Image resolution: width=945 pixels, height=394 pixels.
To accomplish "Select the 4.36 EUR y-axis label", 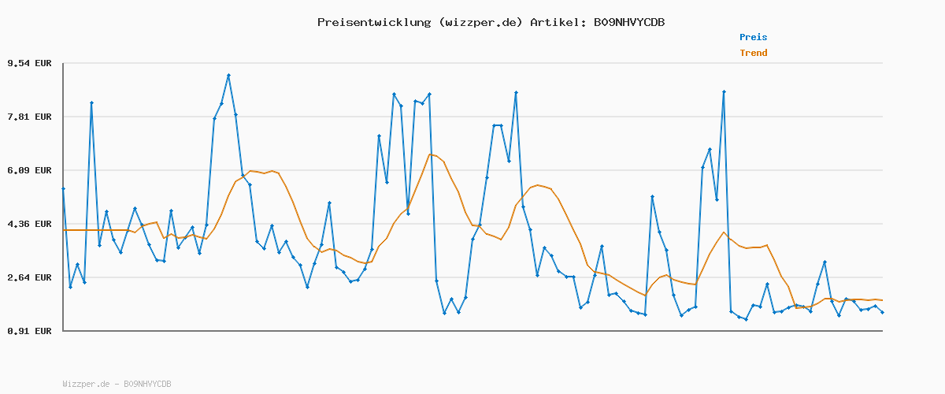I will [29, 224].
